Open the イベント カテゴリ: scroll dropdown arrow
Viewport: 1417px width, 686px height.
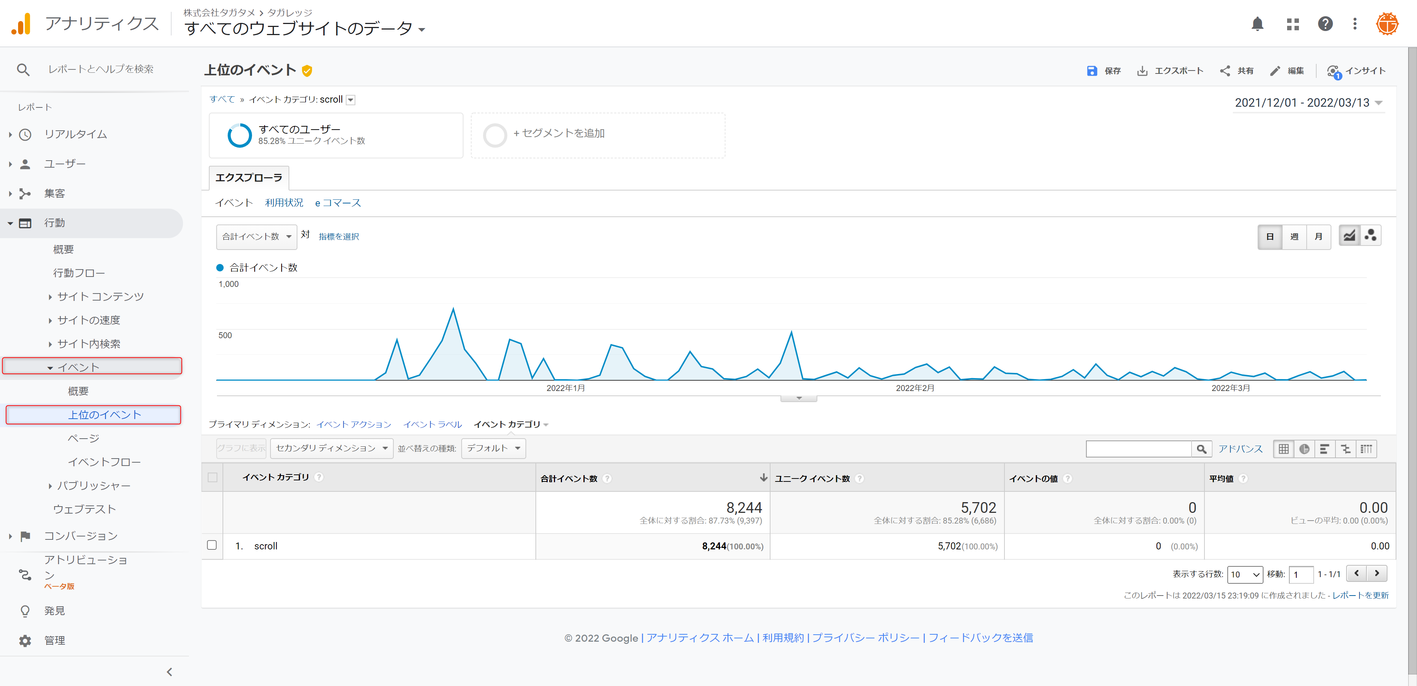[x=351, y=100]
